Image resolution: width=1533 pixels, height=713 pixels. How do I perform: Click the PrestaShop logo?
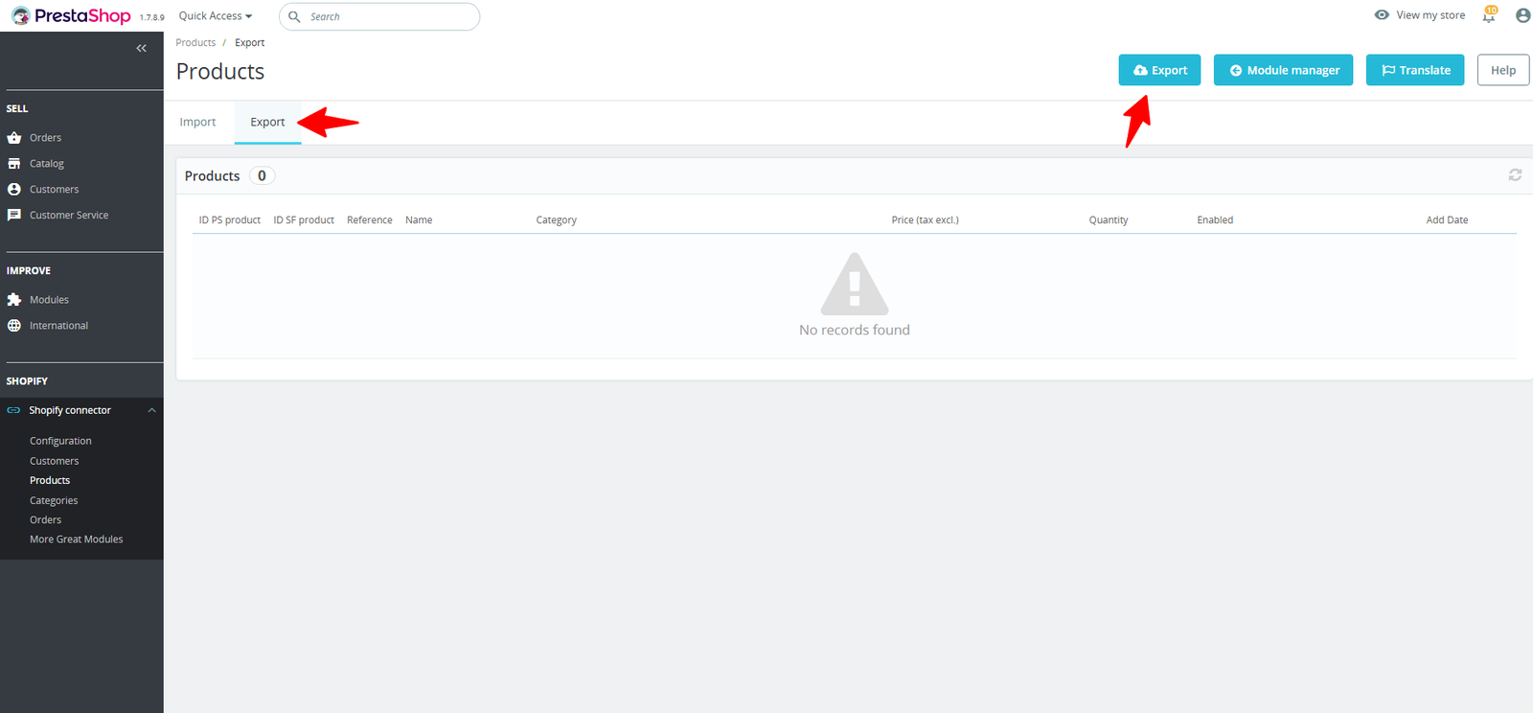71,16
